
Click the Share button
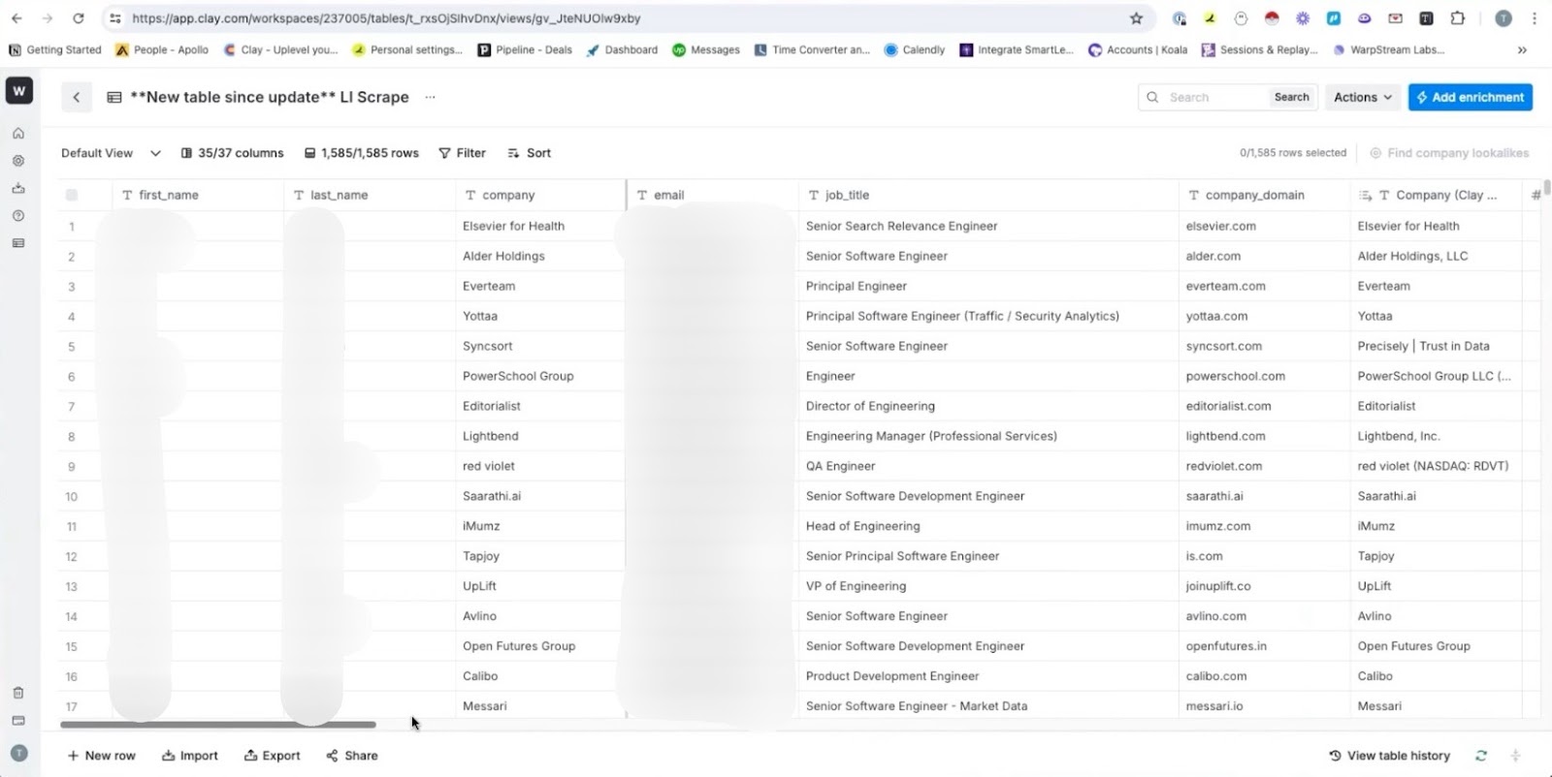(x=352, y=756)
